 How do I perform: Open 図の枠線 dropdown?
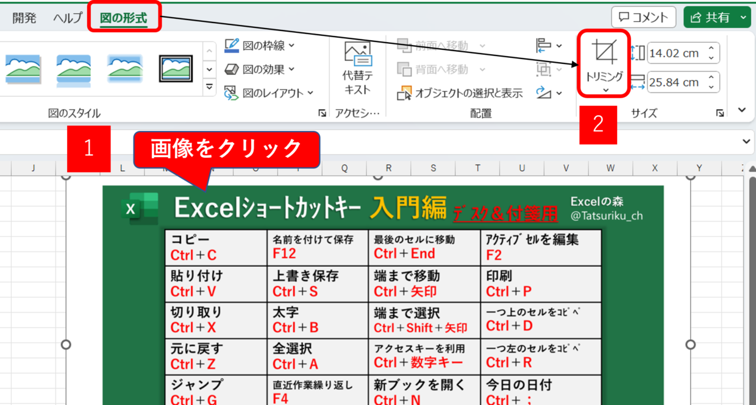[x=259, y=45]
